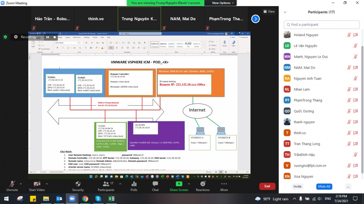Open the More options in Zoom toolbar

click(224, 186)
